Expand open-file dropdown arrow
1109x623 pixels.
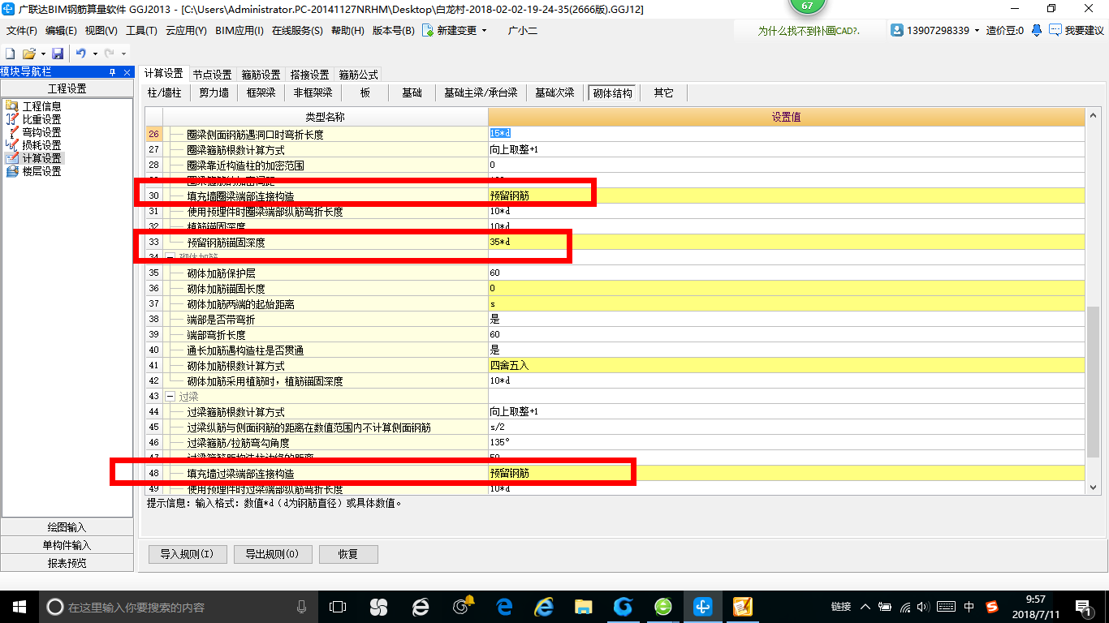[x=42, y=54]
